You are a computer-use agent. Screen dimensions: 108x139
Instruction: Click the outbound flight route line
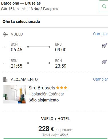39,47
